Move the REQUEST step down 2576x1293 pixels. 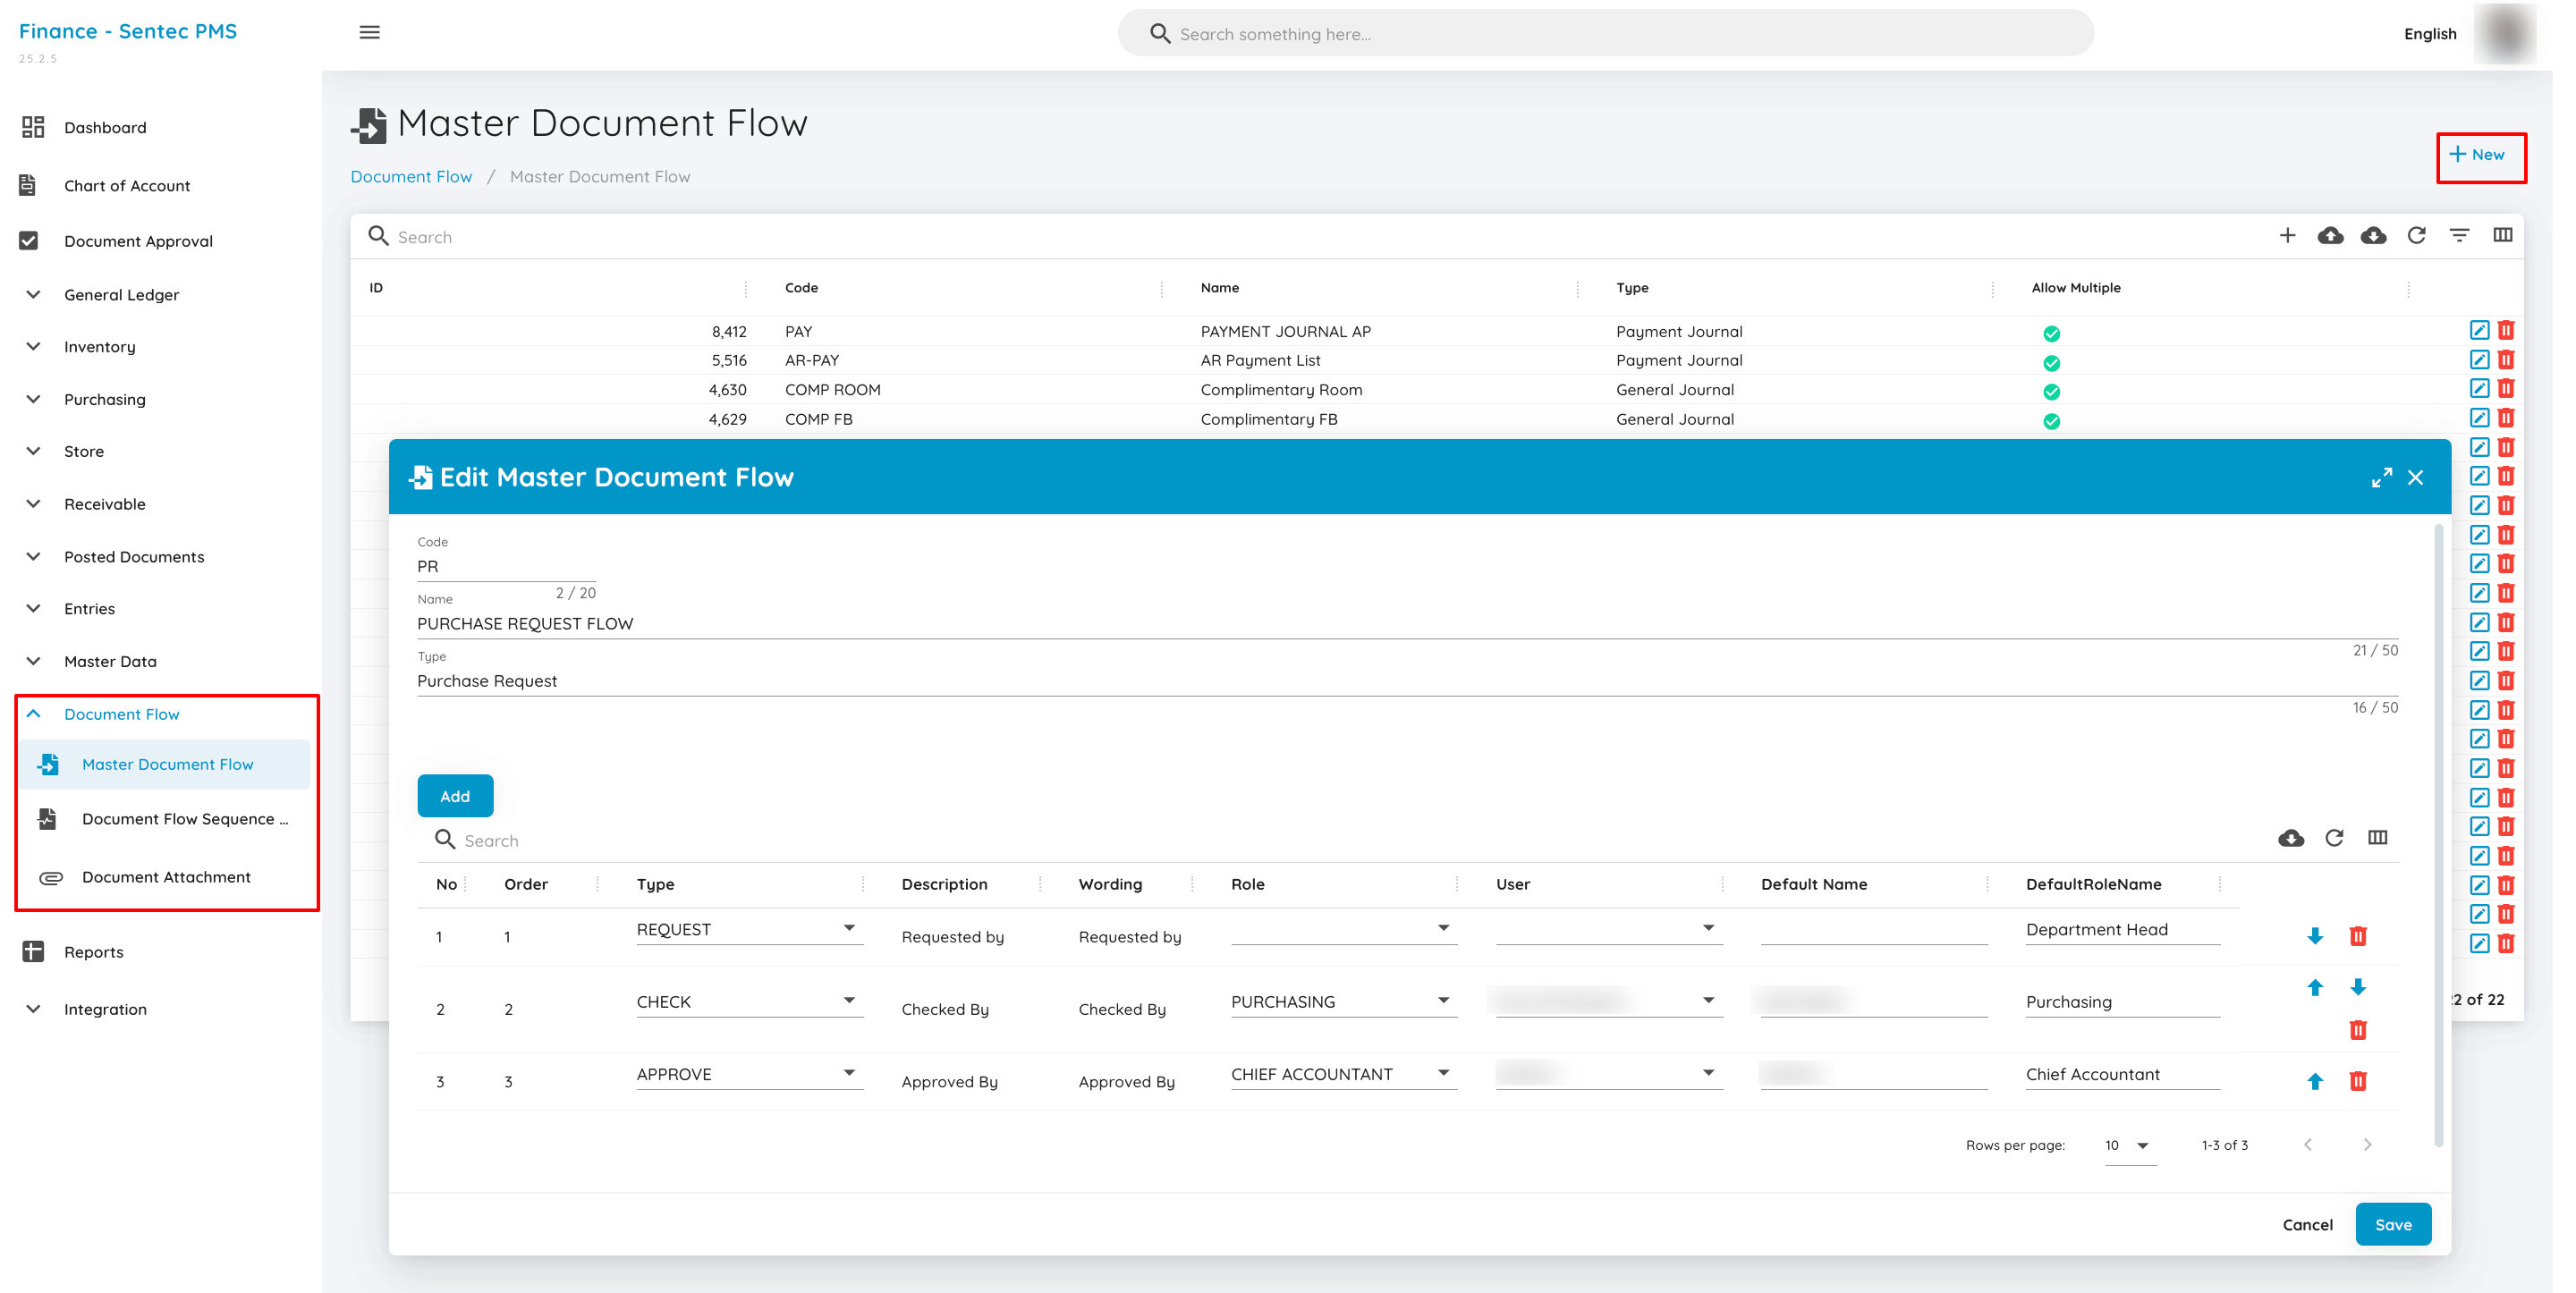coord(2314,936)
